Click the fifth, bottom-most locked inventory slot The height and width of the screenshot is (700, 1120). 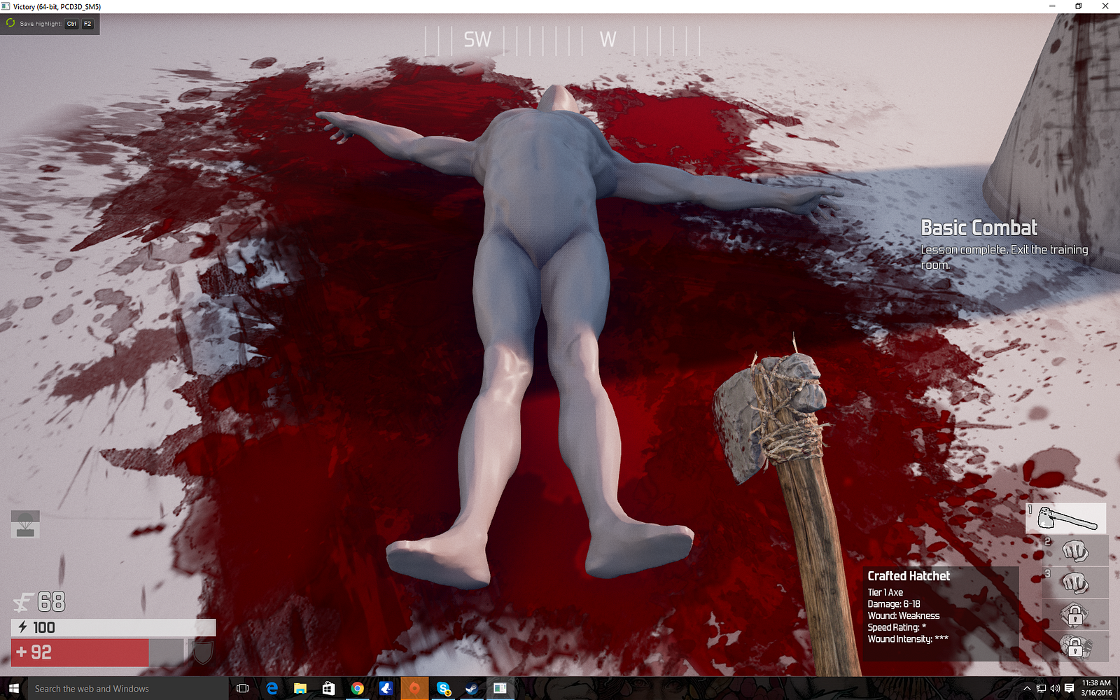point(1074,646)
